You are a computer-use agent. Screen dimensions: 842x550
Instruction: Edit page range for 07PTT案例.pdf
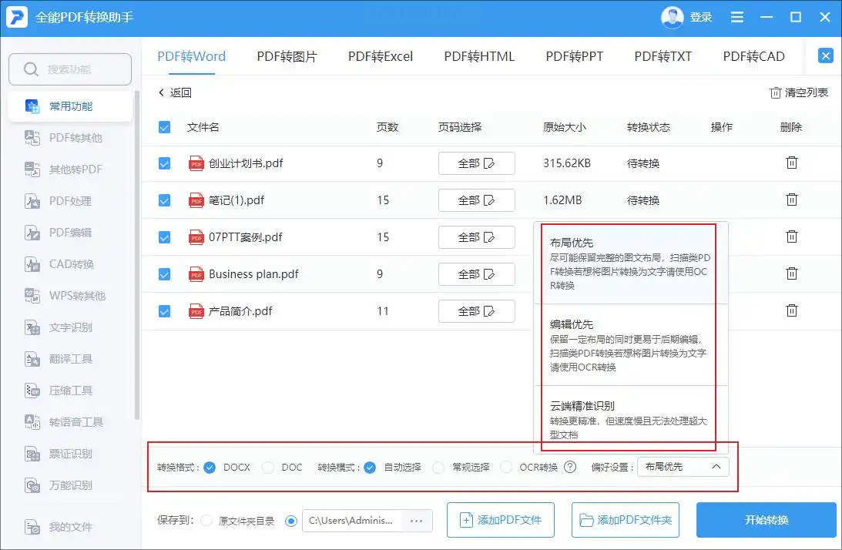(x=476, y=237)
